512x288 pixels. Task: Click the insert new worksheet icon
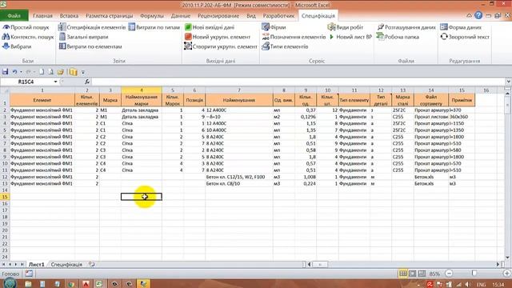click(x=92, y=265)
